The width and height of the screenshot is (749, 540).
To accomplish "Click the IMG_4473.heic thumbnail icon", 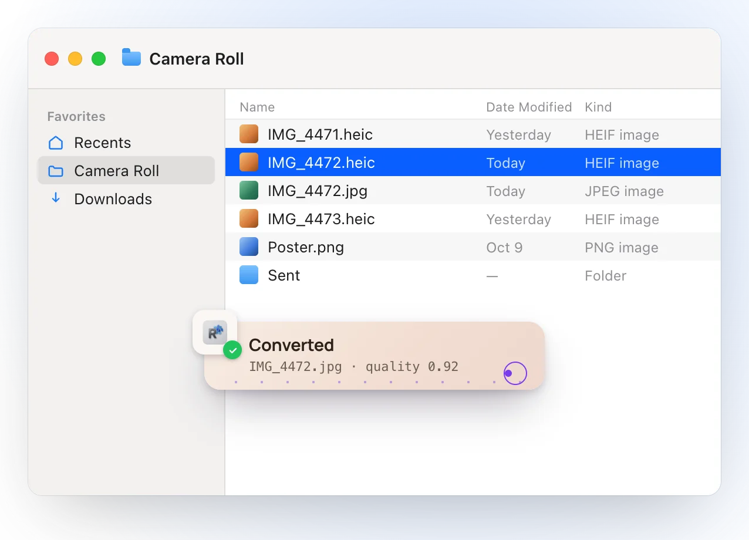I will pyautogui.click(x=249, y=219).
